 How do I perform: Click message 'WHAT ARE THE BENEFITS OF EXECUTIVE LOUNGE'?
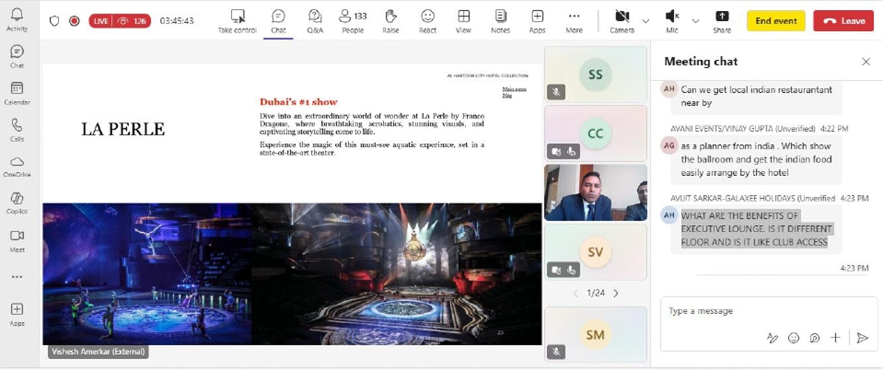pyautogui.click(x=756, y=229)
